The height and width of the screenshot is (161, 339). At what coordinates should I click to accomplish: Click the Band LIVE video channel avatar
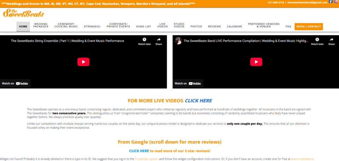pyautogui.click(x=178, y=41)
